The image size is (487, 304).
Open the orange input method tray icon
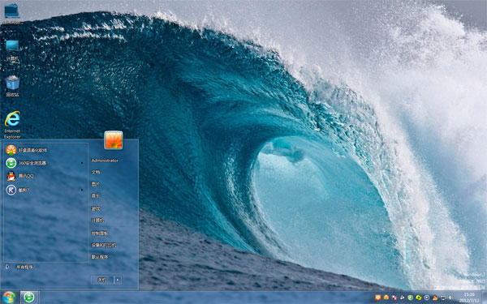[x=378, y=298]
